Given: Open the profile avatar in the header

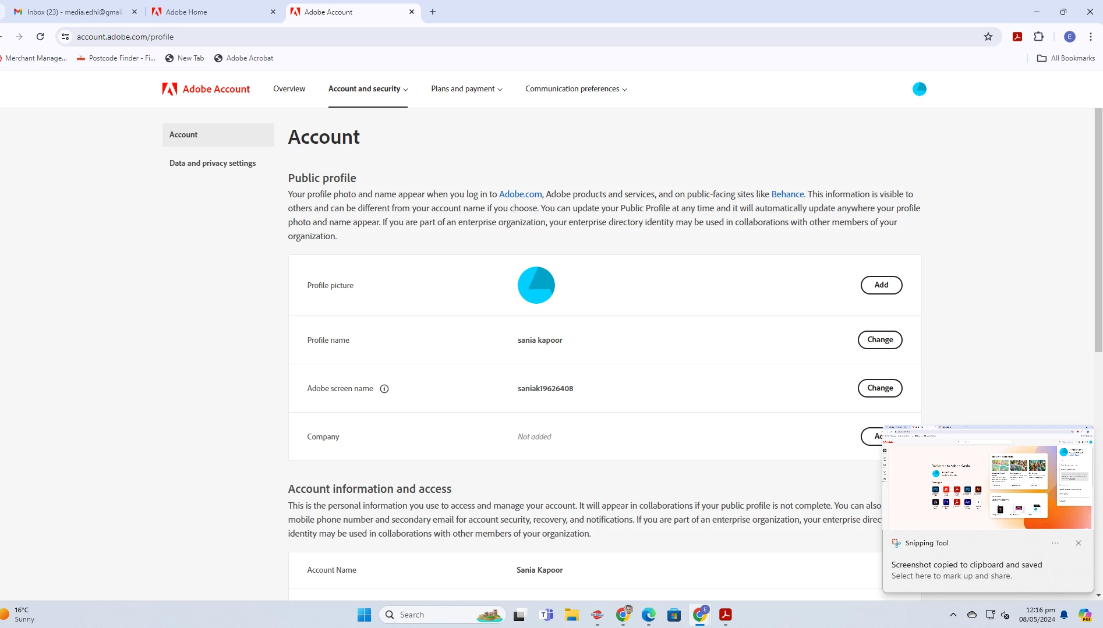Looking at the screenshot, I should (919, 89).
